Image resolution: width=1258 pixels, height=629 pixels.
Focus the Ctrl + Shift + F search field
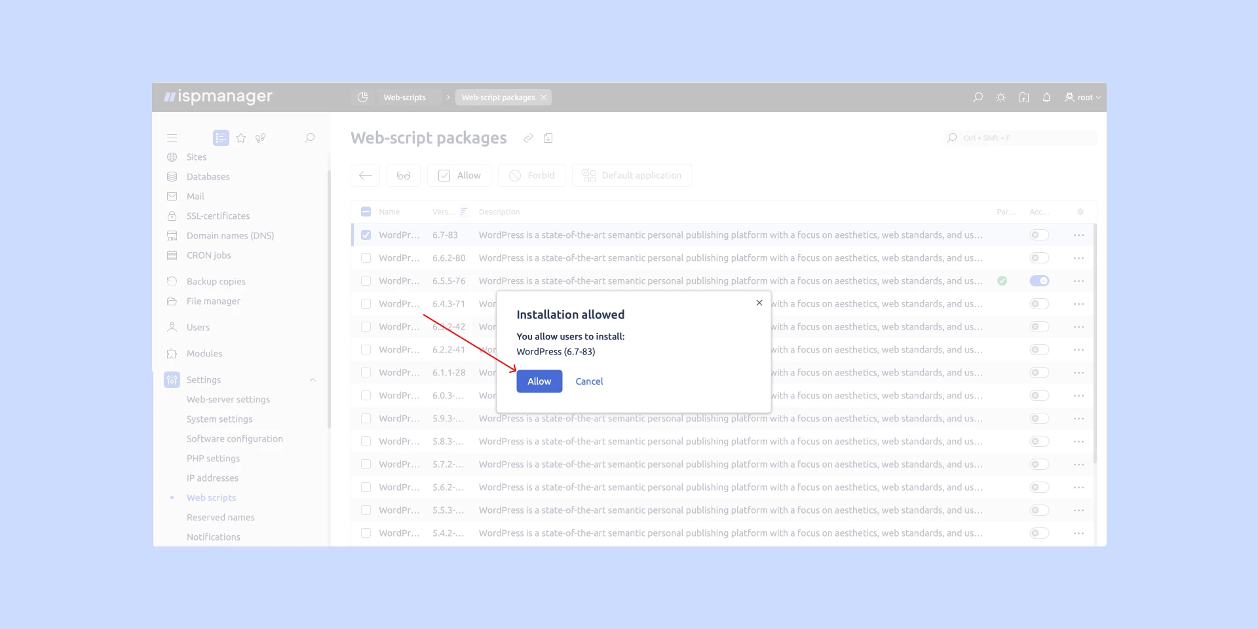1021,138
